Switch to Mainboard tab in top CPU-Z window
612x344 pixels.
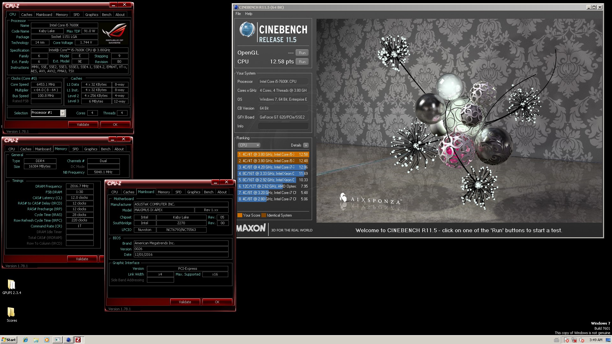(44, 15)
